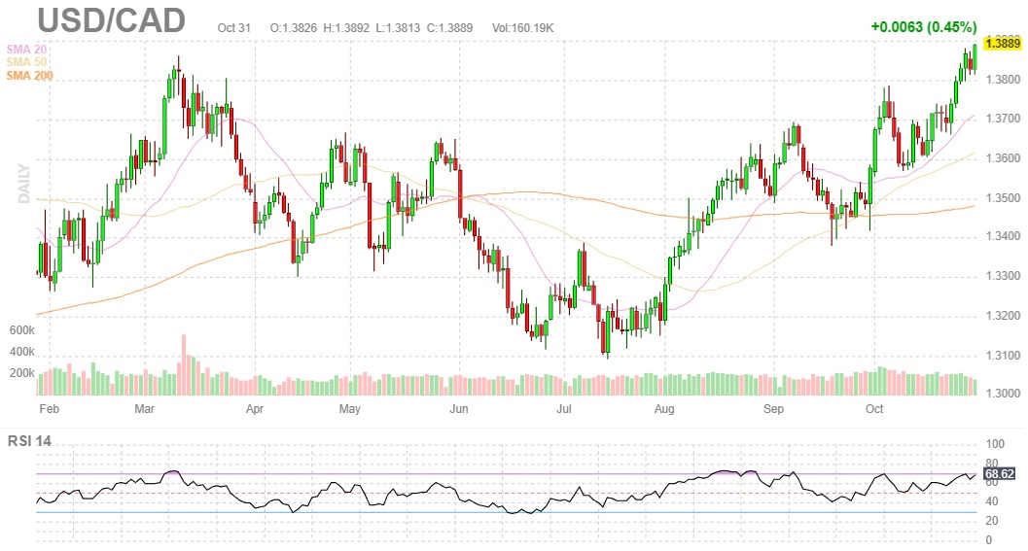Click the 0 label on RSI axis

(x=989, y=540)
